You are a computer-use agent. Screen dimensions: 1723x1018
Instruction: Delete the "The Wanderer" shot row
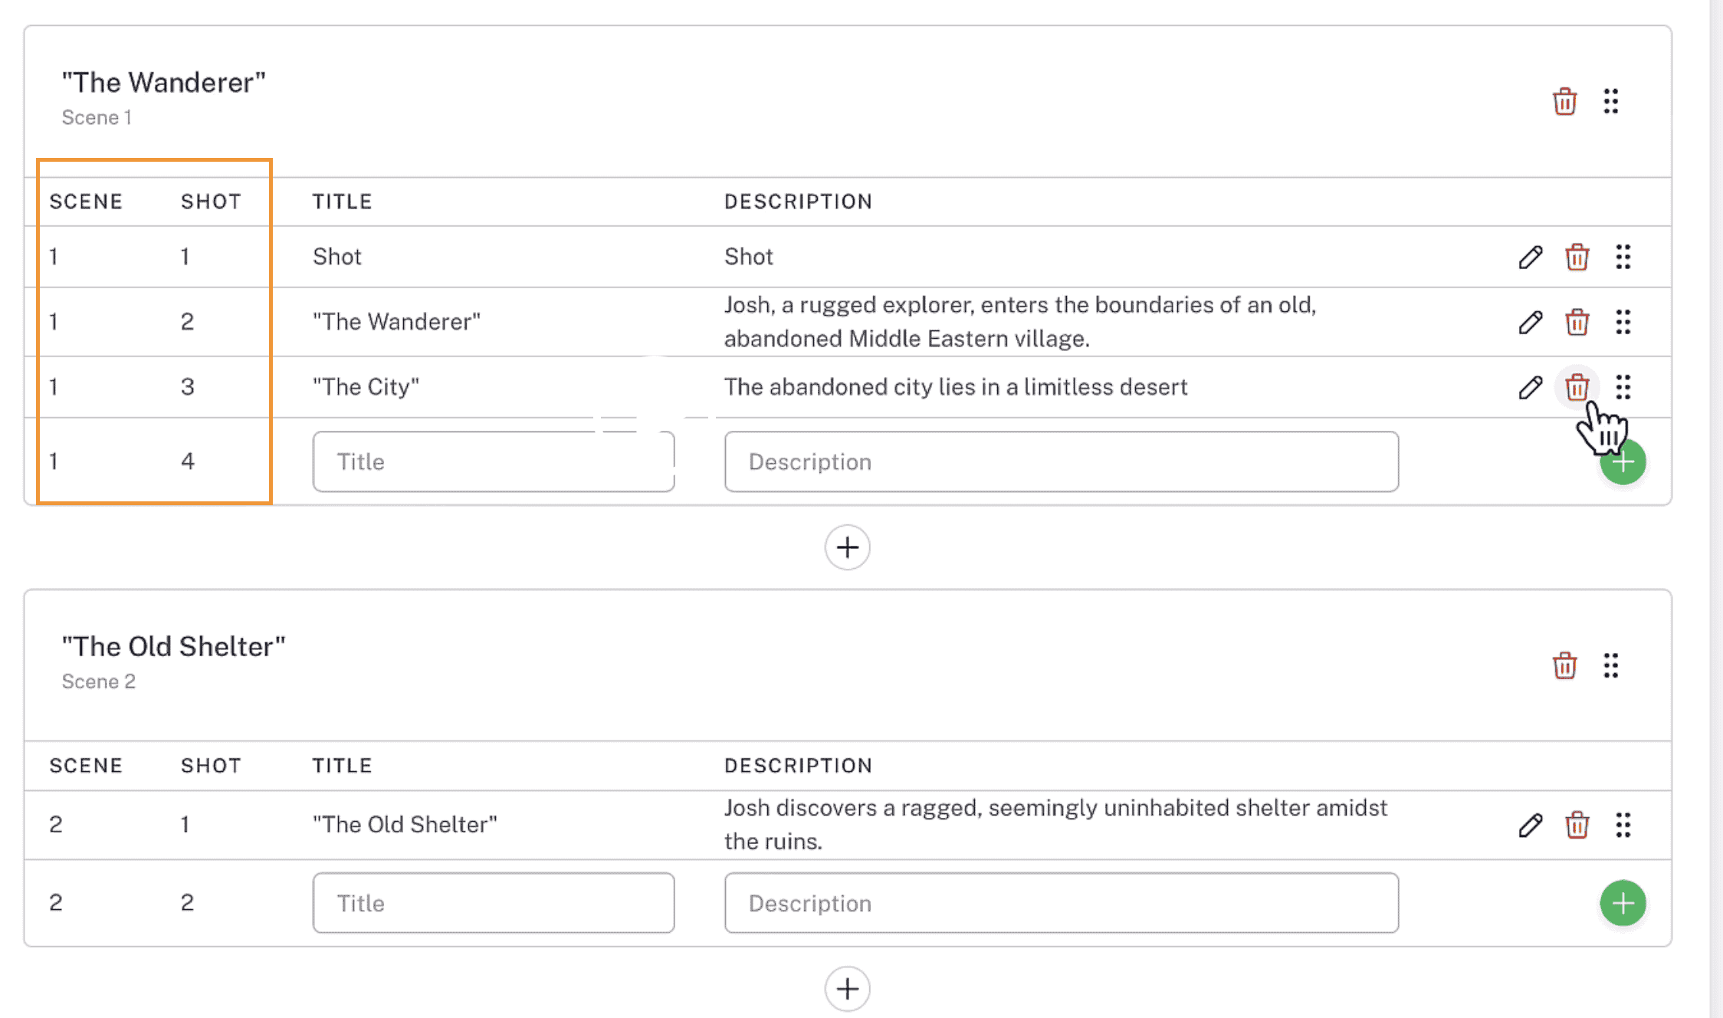coord(1577,322)
